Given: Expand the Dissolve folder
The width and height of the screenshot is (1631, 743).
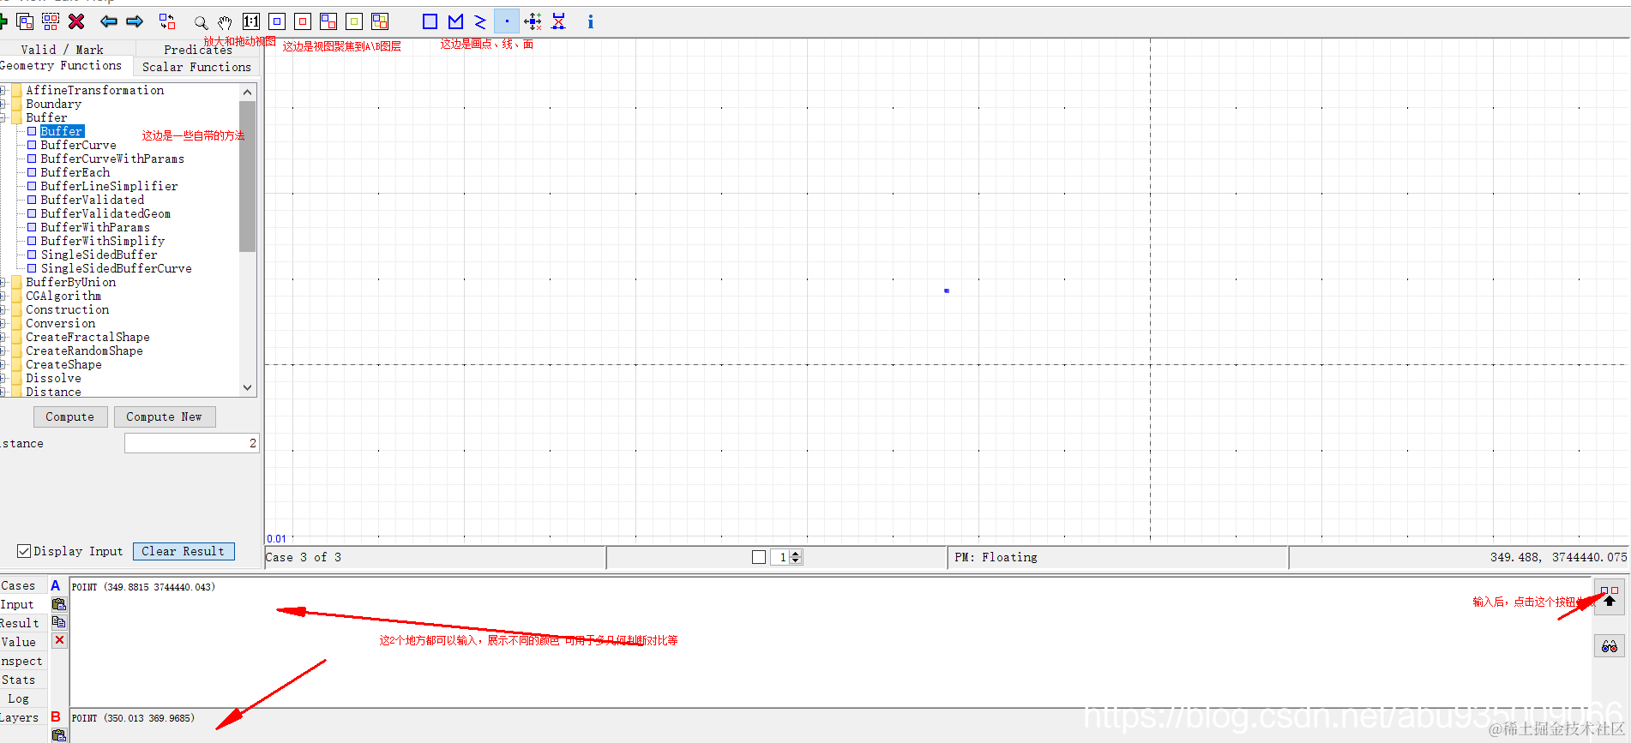Looking at the screenshot, I should tap(3, 378).
